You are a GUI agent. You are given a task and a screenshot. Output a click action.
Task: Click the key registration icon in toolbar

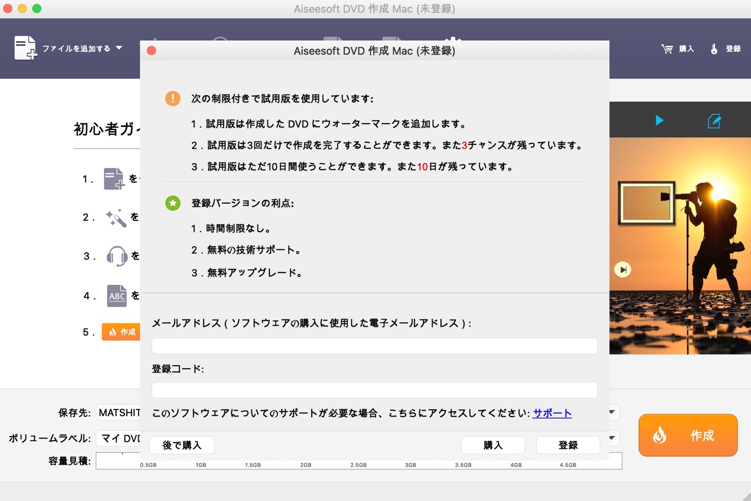714,49
